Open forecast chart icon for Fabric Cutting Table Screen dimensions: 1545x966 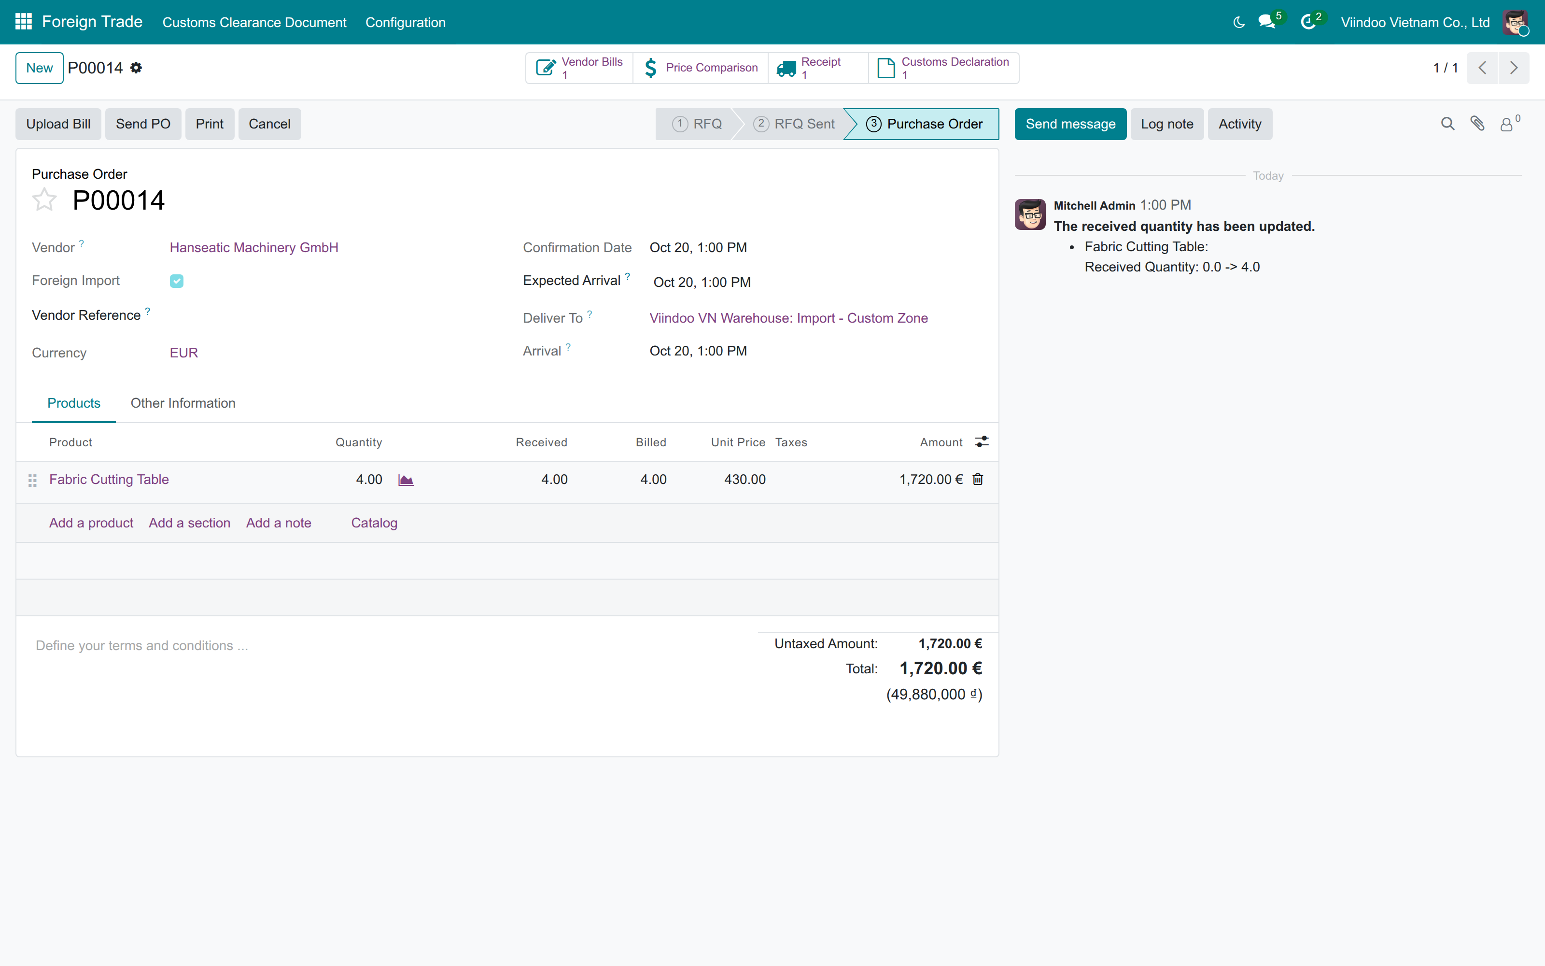[x=406, y=480]
